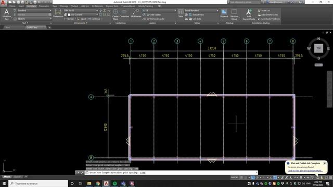Insert a Table from the ribbon
333x187 pixels.
click(x=181, y=14)
